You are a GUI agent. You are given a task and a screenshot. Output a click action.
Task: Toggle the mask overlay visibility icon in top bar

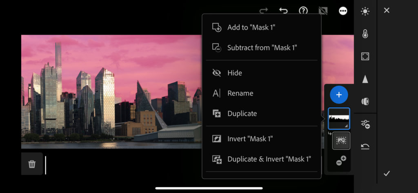point(323,11)
